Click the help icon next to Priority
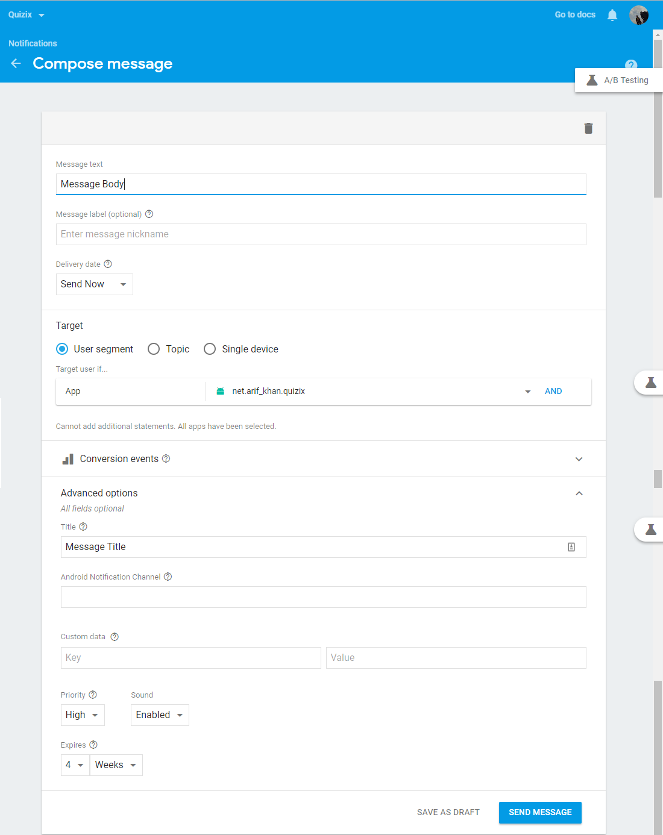663x835 pixels. pos(93,695)
